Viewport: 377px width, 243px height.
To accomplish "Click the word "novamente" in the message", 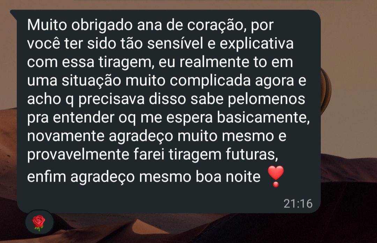I will coord(66,136).
